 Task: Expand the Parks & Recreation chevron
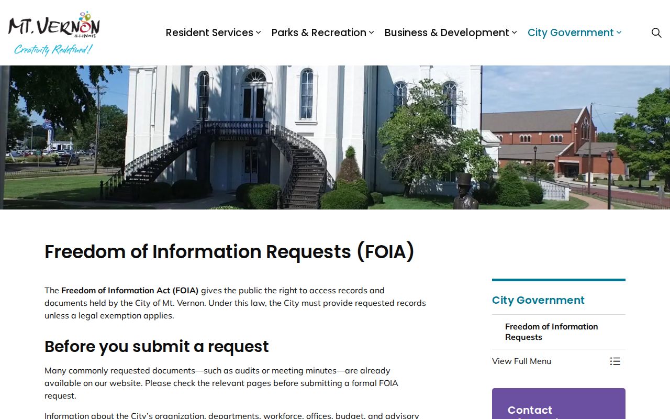point(371,32)
